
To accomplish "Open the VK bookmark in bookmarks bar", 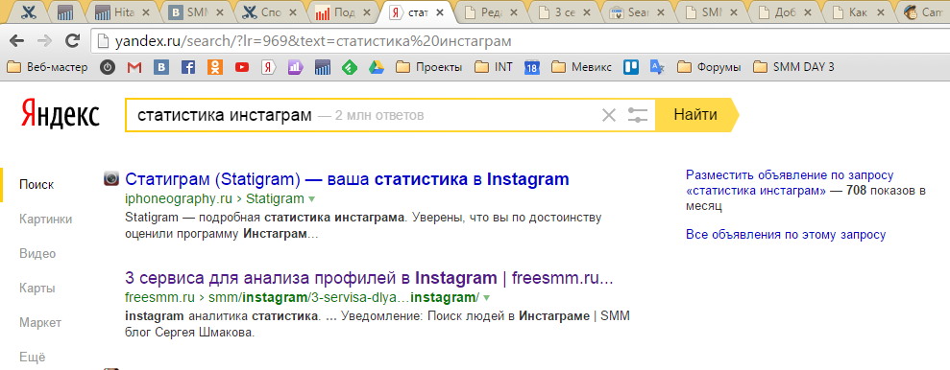I will 161,68.
